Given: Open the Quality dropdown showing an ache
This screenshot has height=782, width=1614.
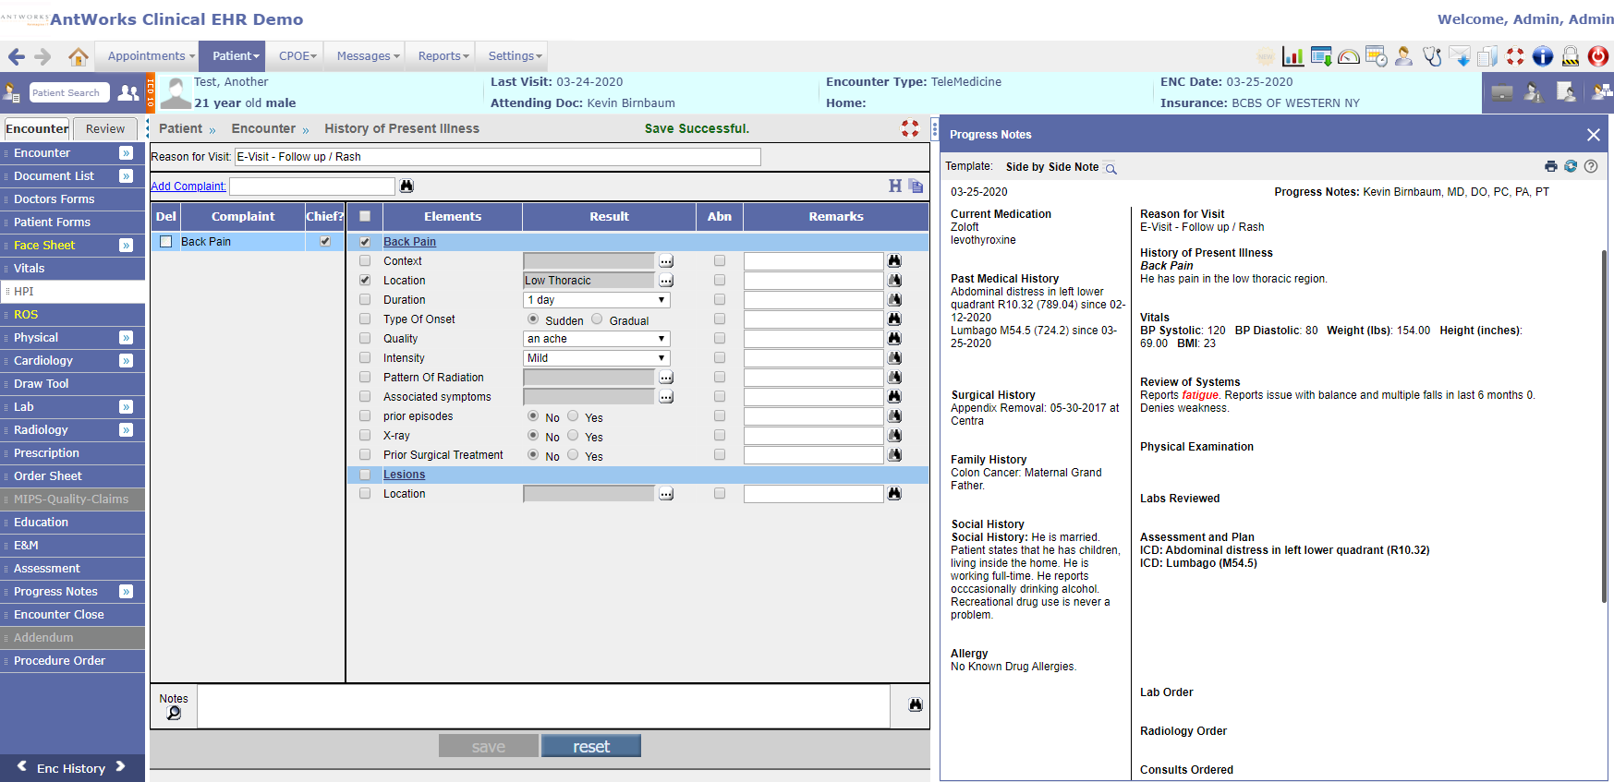Looking at the screenshot, I should pyautogui.click(x=597, y=339).
